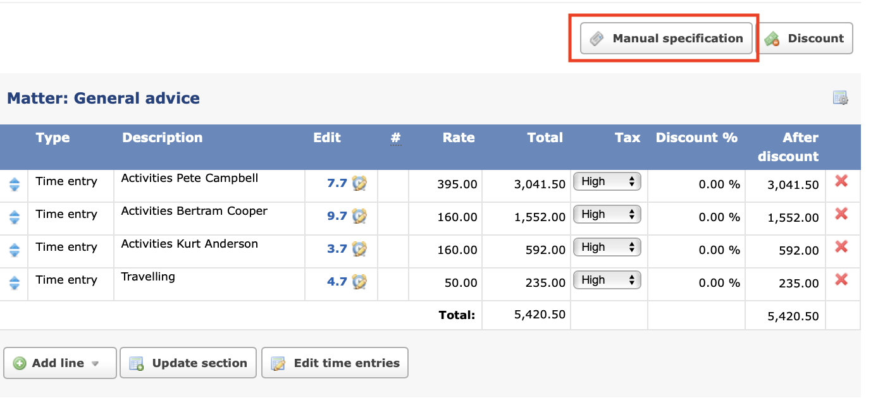878x398 pixels.
Task: Open matter section settings table icon
Action: click(x=840, y=98)
